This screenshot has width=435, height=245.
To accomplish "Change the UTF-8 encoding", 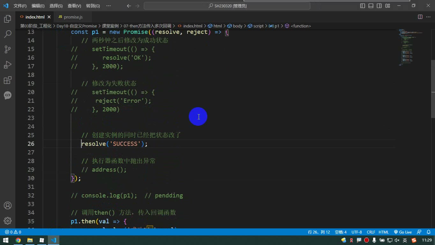I will click(x=357, y=232).
